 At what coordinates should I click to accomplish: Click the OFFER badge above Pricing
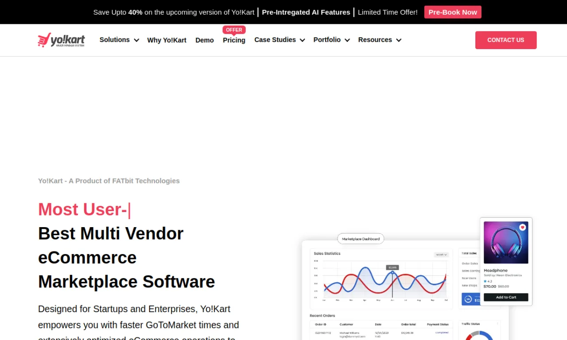click(x=234, y=30)
